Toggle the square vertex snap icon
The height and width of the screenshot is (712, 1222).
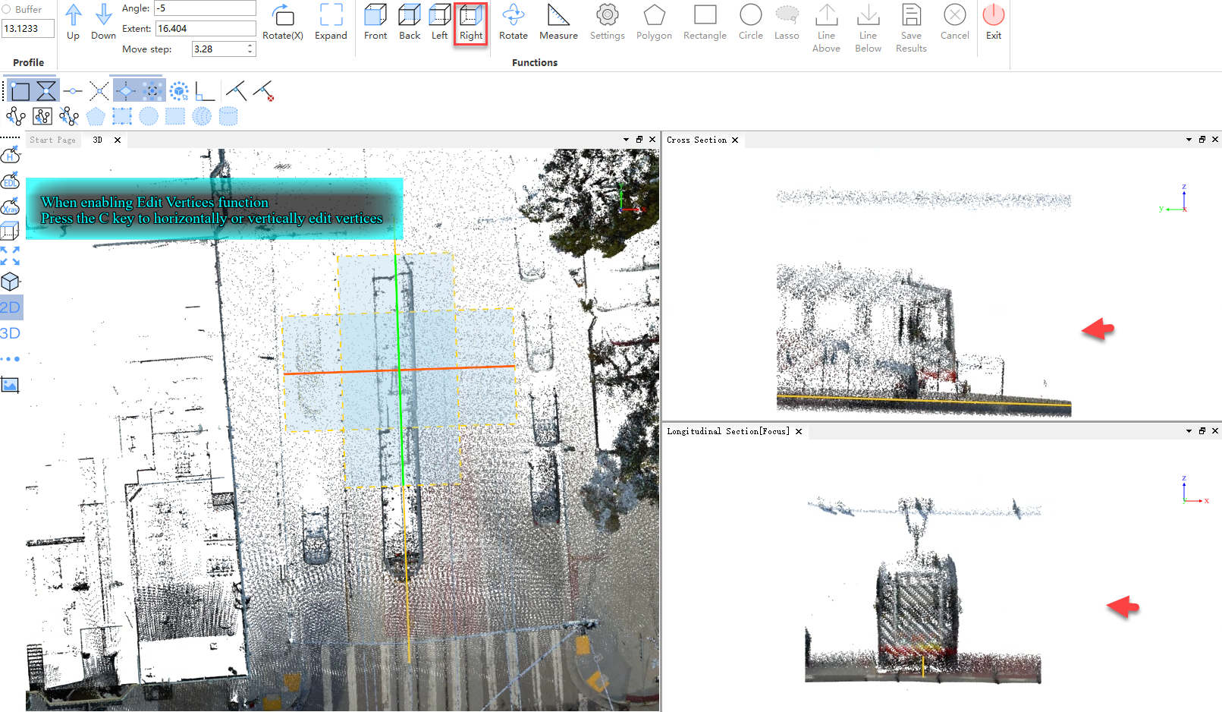[20, 91]
